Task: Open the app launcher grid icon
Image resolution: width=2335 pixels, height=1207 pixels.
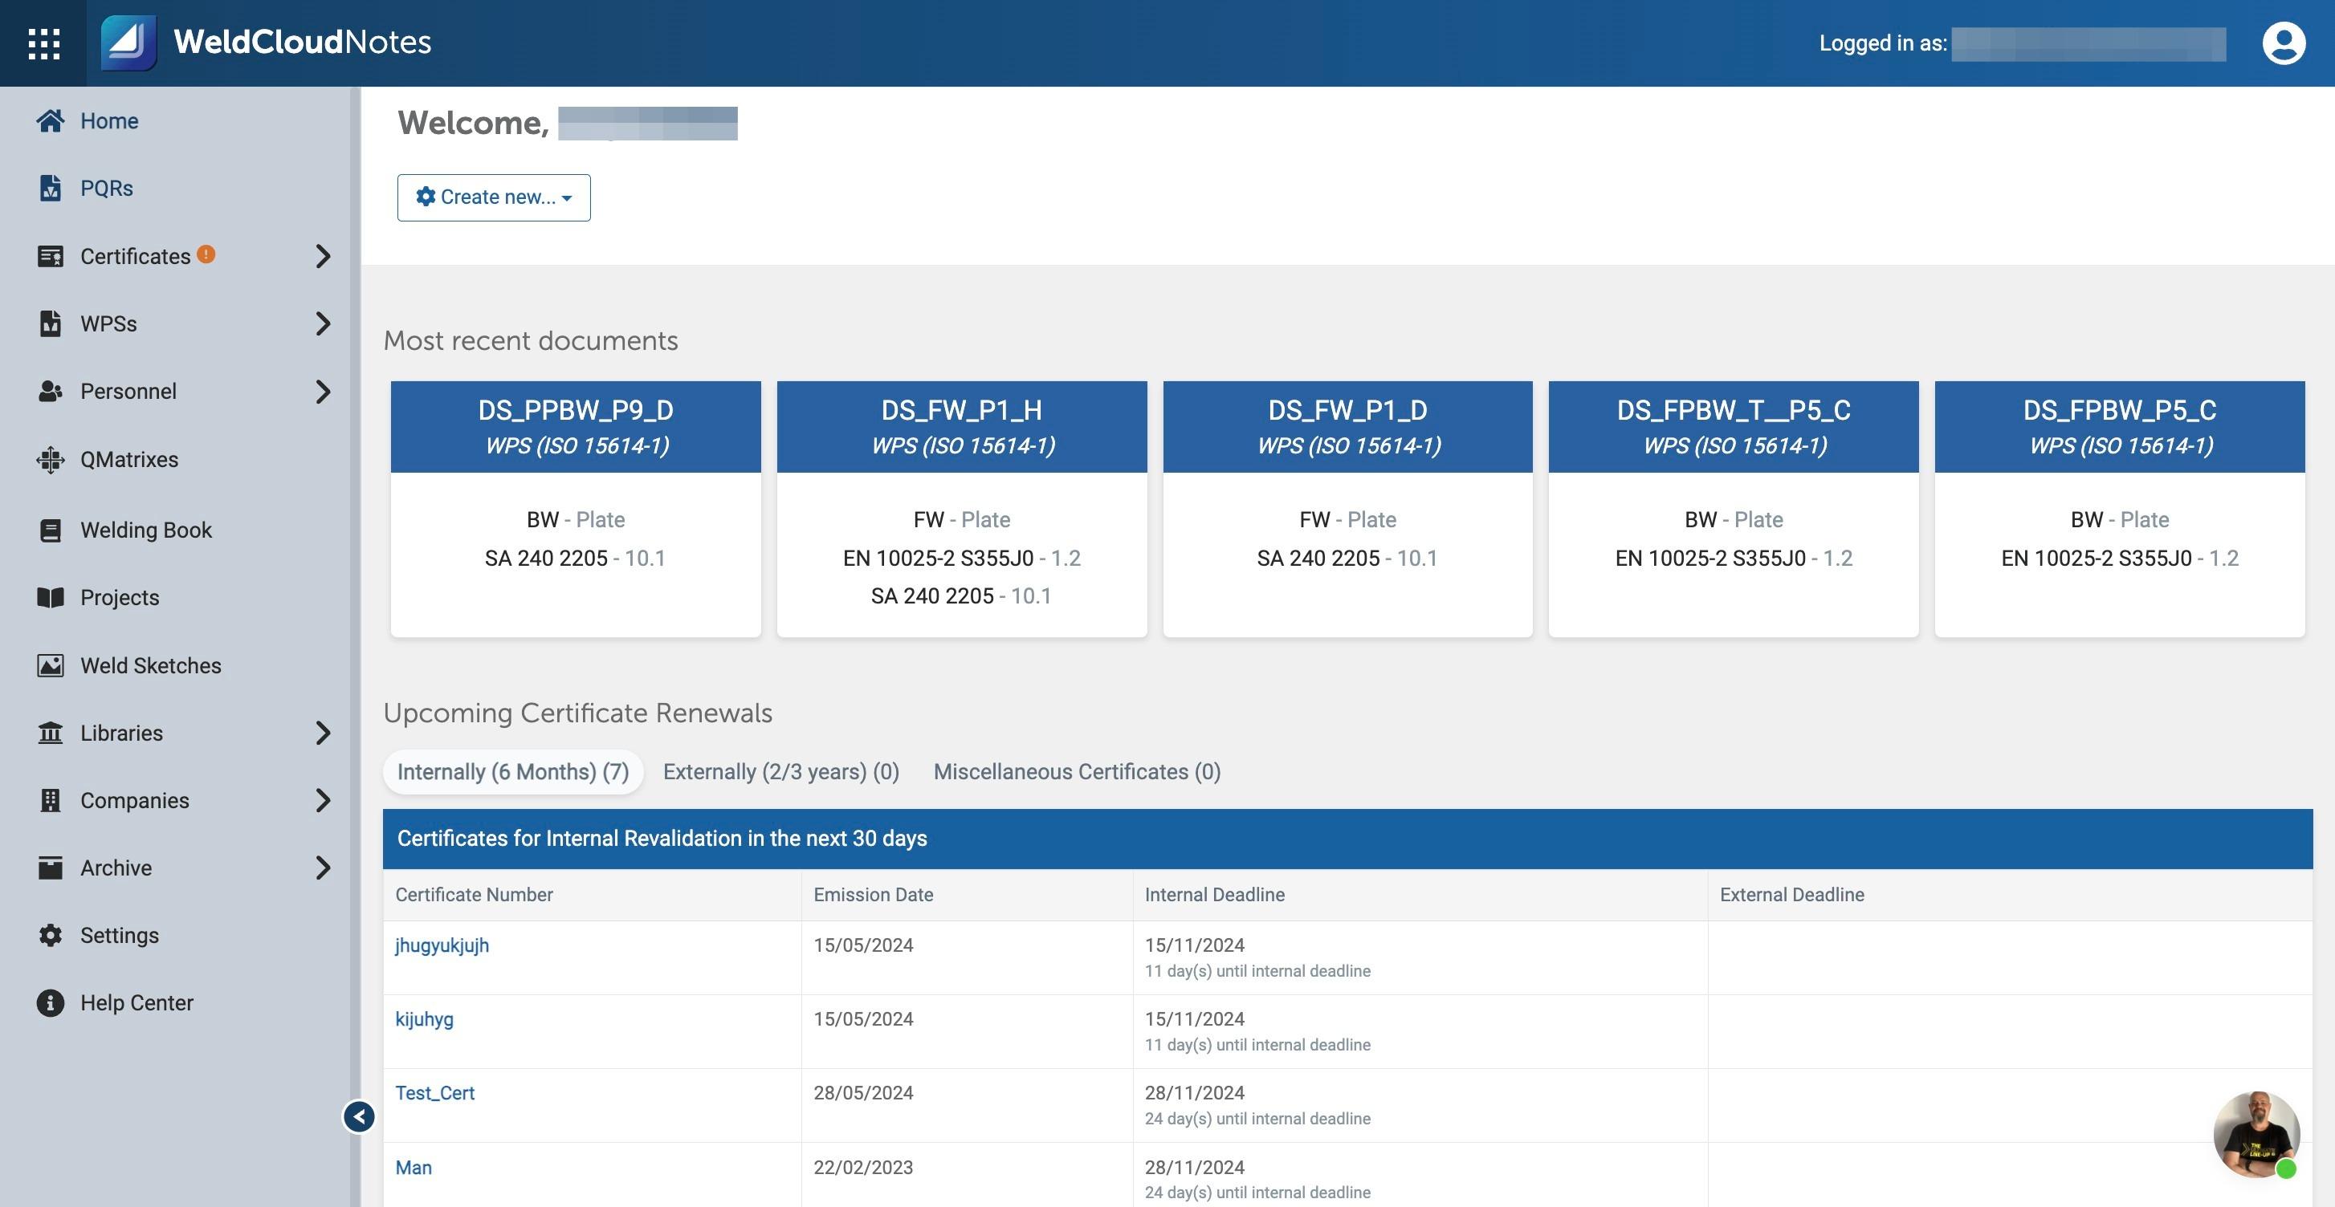Action: (x=43, y=43)
